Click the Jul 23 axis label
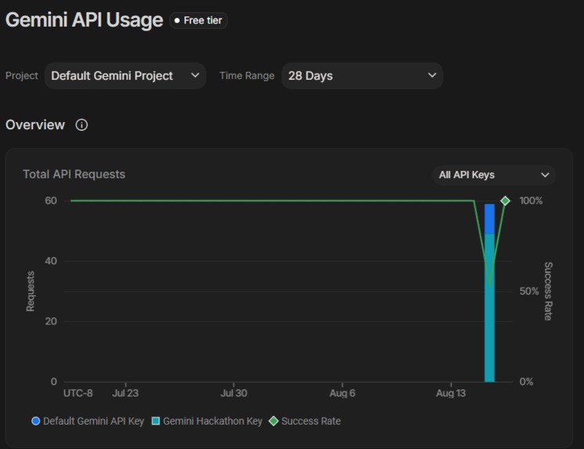 tap(125, 393)
